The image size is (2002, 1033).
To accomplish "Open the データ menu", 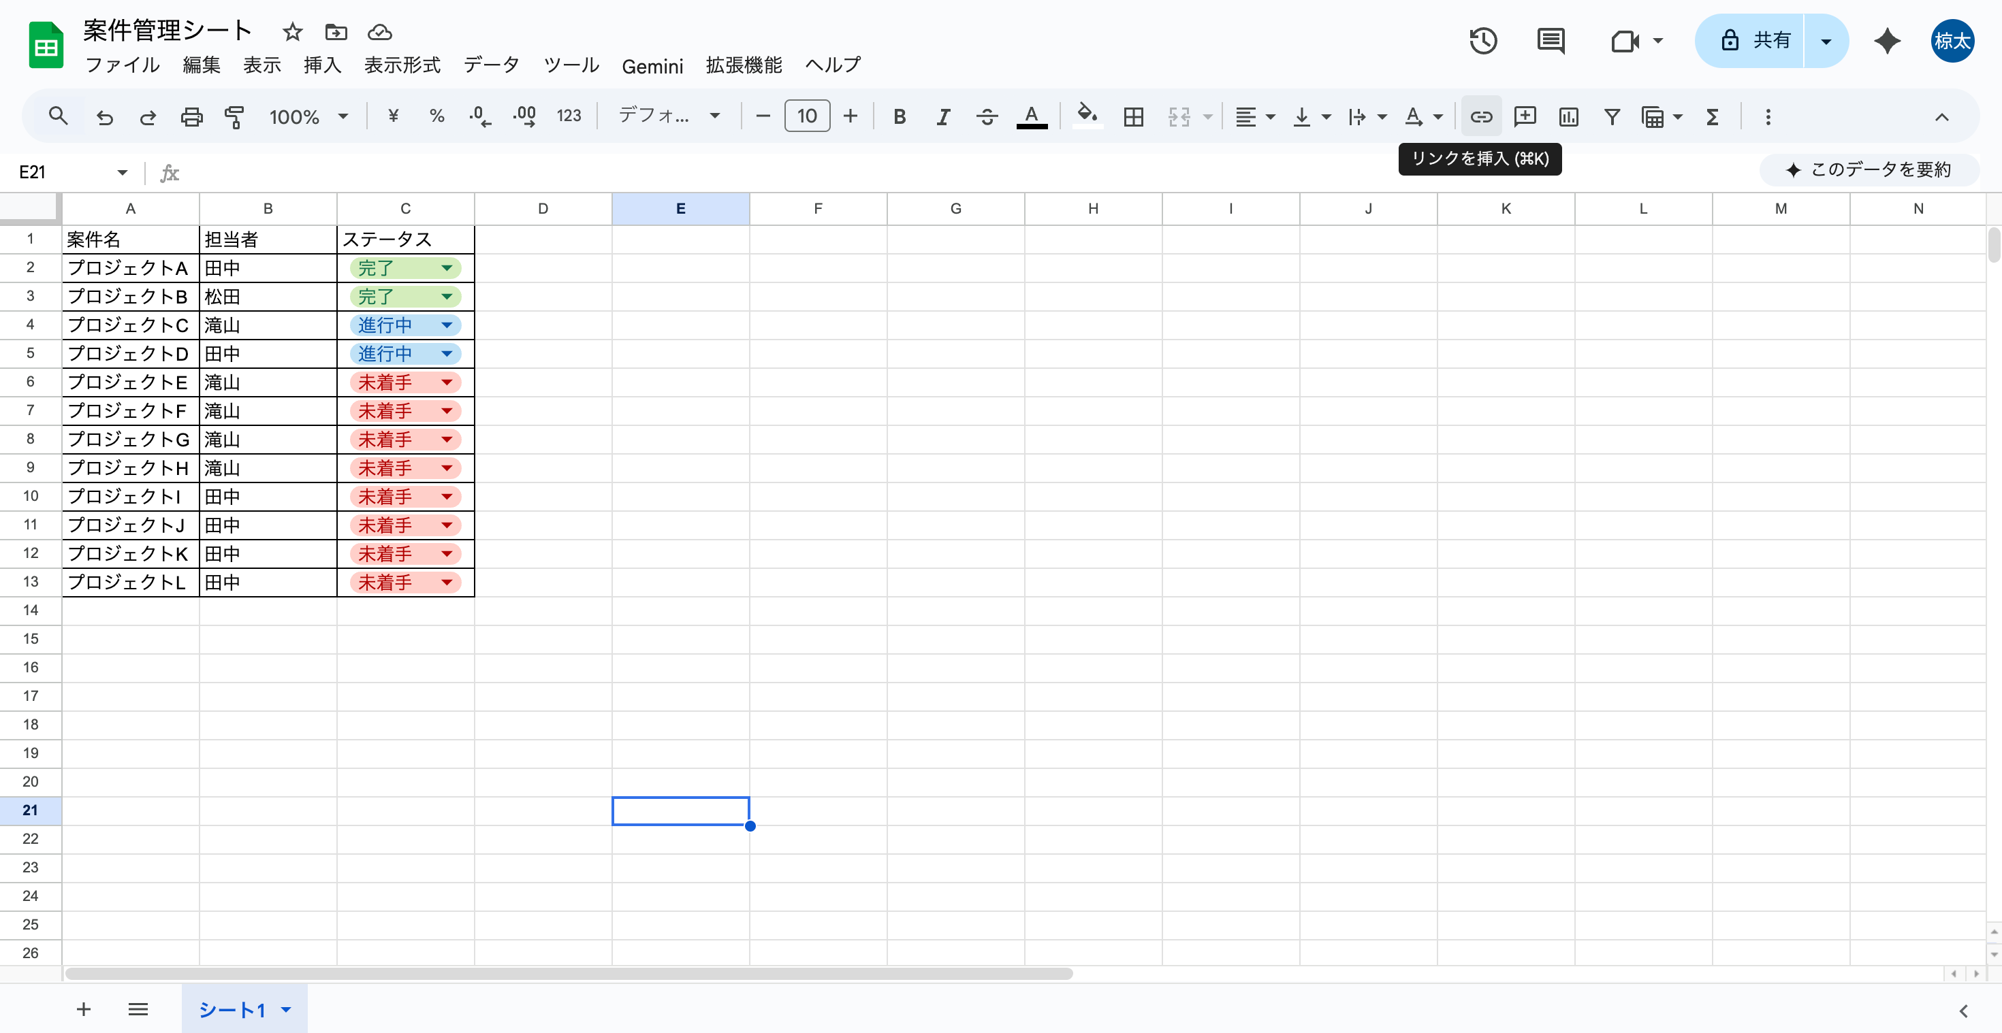I will click(491, 65).
